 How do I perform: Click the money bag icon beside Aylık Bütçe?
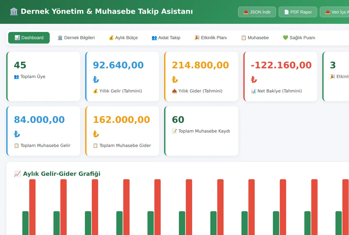pos(111,38)
